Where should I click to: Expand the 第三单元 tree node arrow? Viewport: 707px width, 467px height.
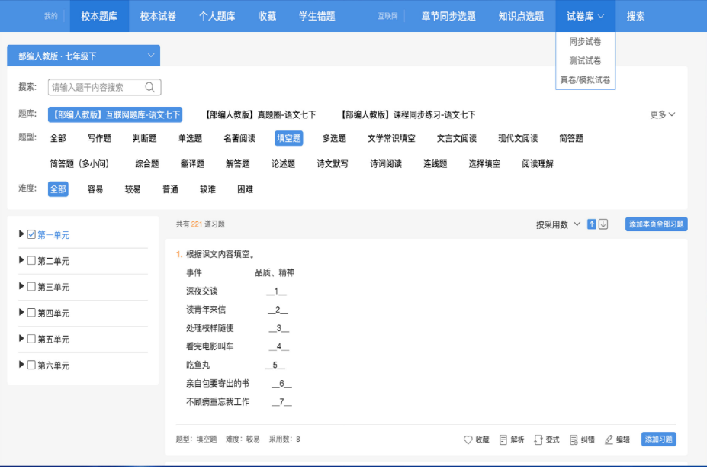click(21, 286)
